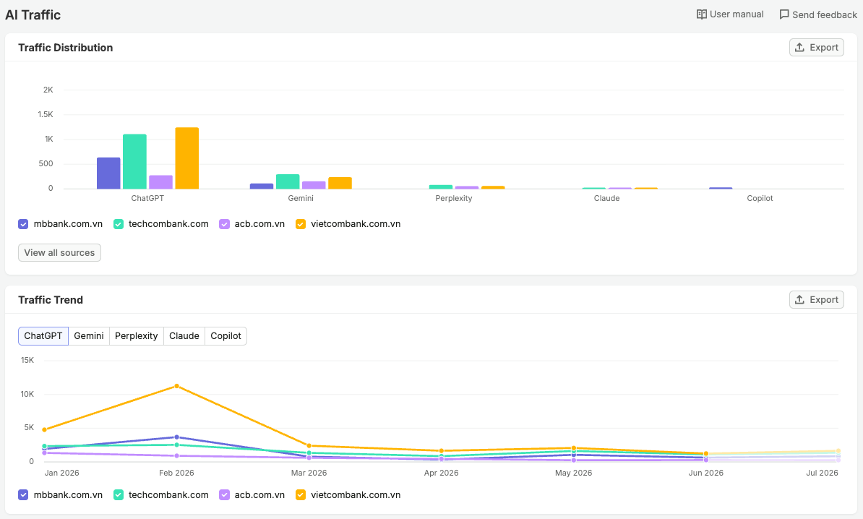Click the User manual book icon

point(701,14)
